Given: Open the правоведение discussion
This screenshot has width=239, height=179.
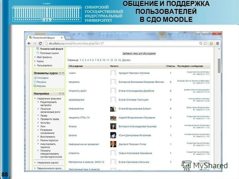Looking at the screenshot, I should (x=76, y=100).
